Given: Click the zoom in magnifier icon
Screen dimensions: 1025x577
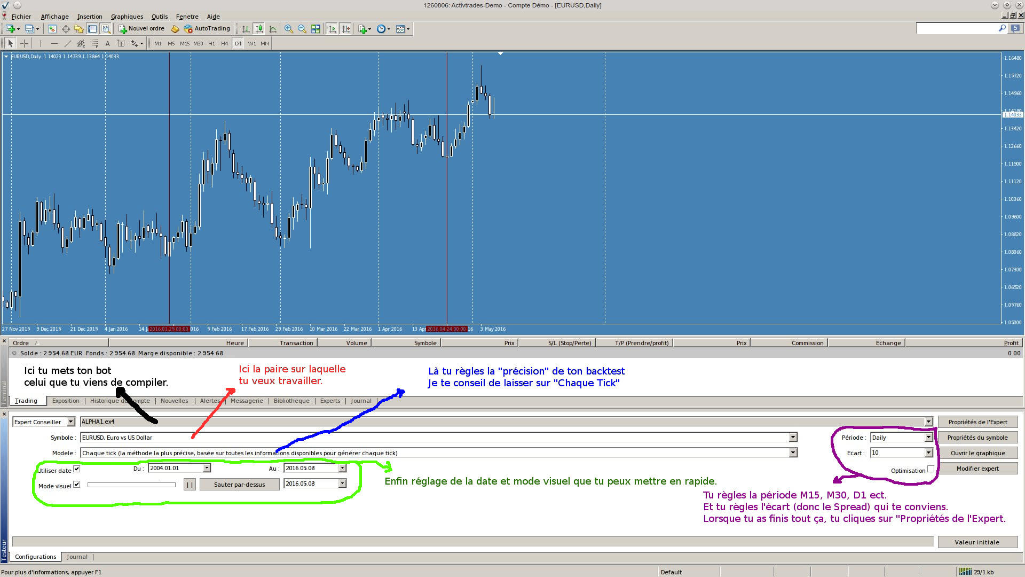Looking at the screenshot, I should [x=288, y=29].
